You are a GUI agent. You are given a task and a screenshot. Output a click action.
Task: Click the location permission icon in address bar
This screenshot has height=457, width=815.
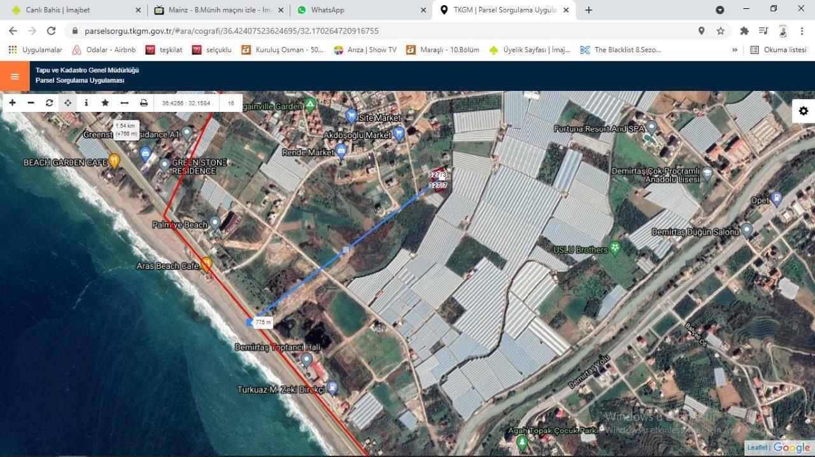coord(701,31)
